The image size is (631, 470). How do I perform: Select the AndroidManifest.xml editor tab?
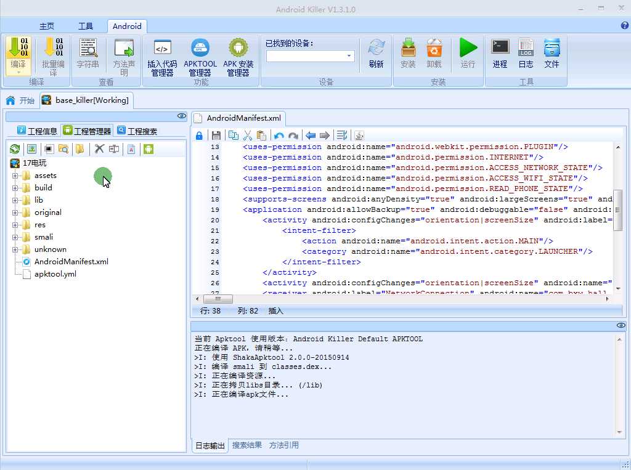pyautogui.click(x=238, y=118)
